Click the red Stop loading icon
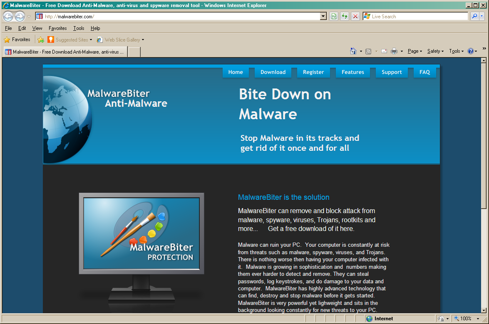 355,17
